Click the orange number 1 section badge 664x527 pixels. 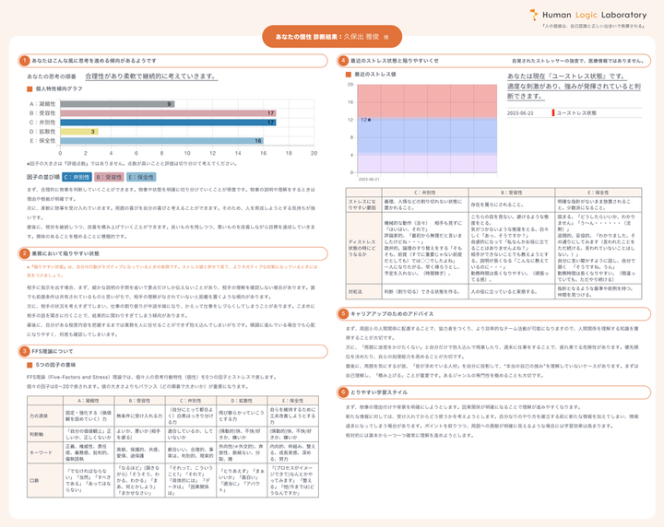pos(24,61)
